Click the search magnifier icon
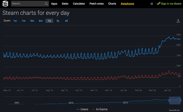The height and width of the screenshot is (112, 183). click(46, 4)
